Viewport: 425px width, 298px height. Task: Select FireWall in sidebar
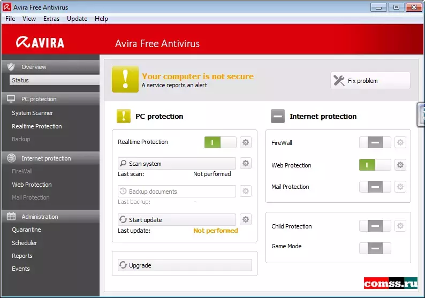[22, 171]
